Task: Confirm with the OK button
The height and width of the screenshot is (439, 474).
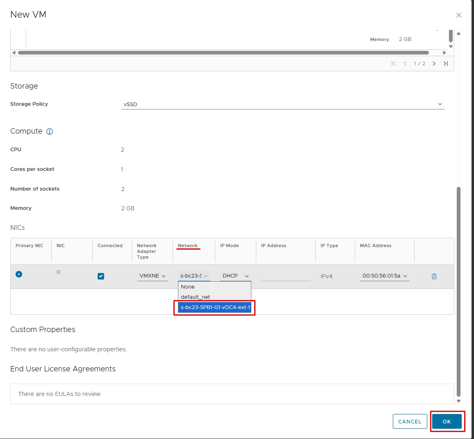Action: pyautogui.click(x=447, y=421)
